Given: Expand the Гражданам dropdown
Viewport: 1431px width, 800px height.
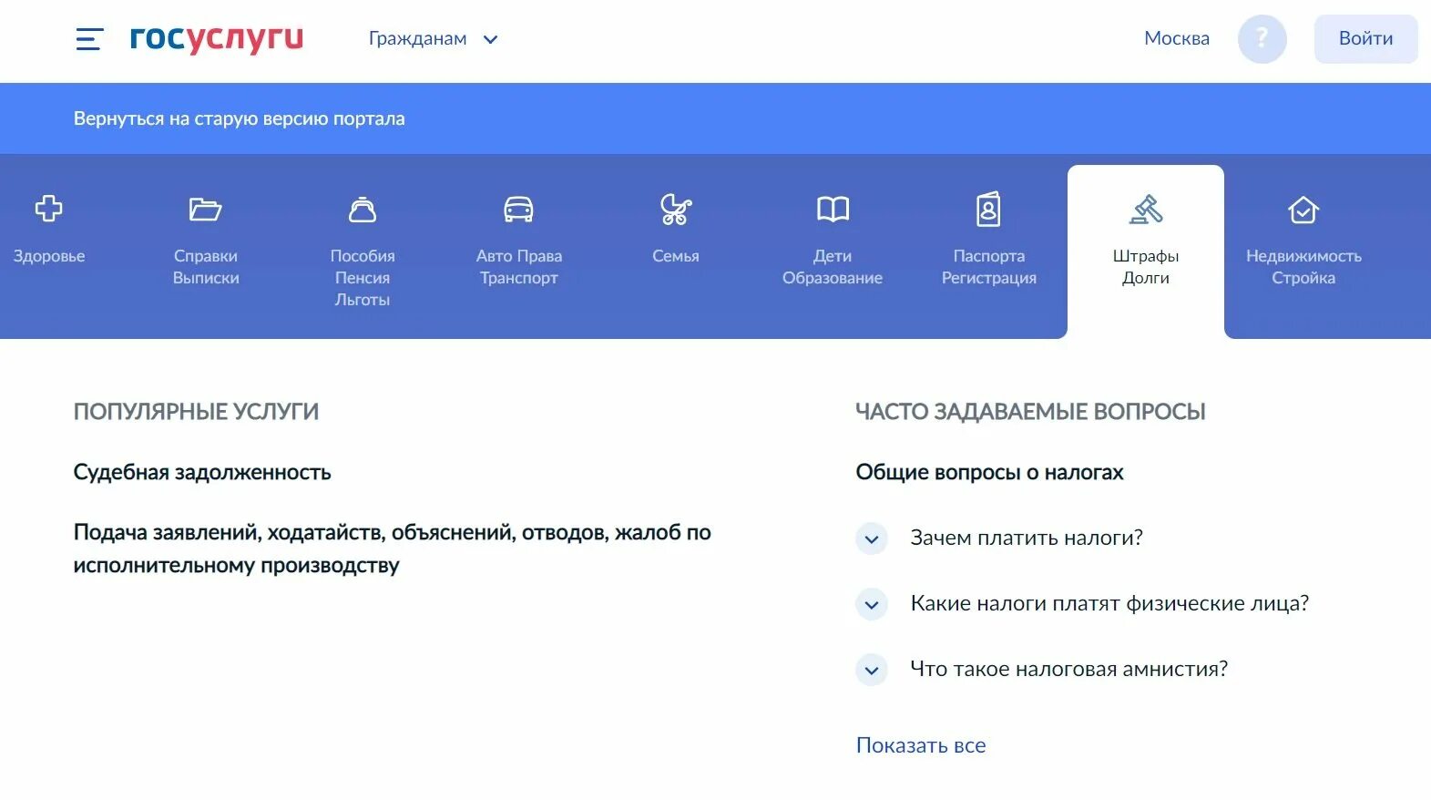Looking at the screenshot, I should (433, 39).
